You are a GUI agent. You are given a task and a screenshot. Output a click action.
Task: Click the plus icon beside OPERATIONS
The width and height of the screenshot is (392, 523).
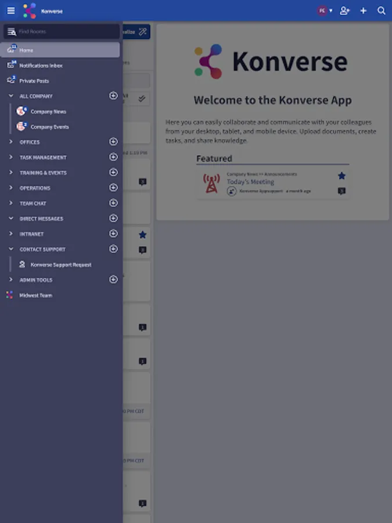[x=113, y=188]
